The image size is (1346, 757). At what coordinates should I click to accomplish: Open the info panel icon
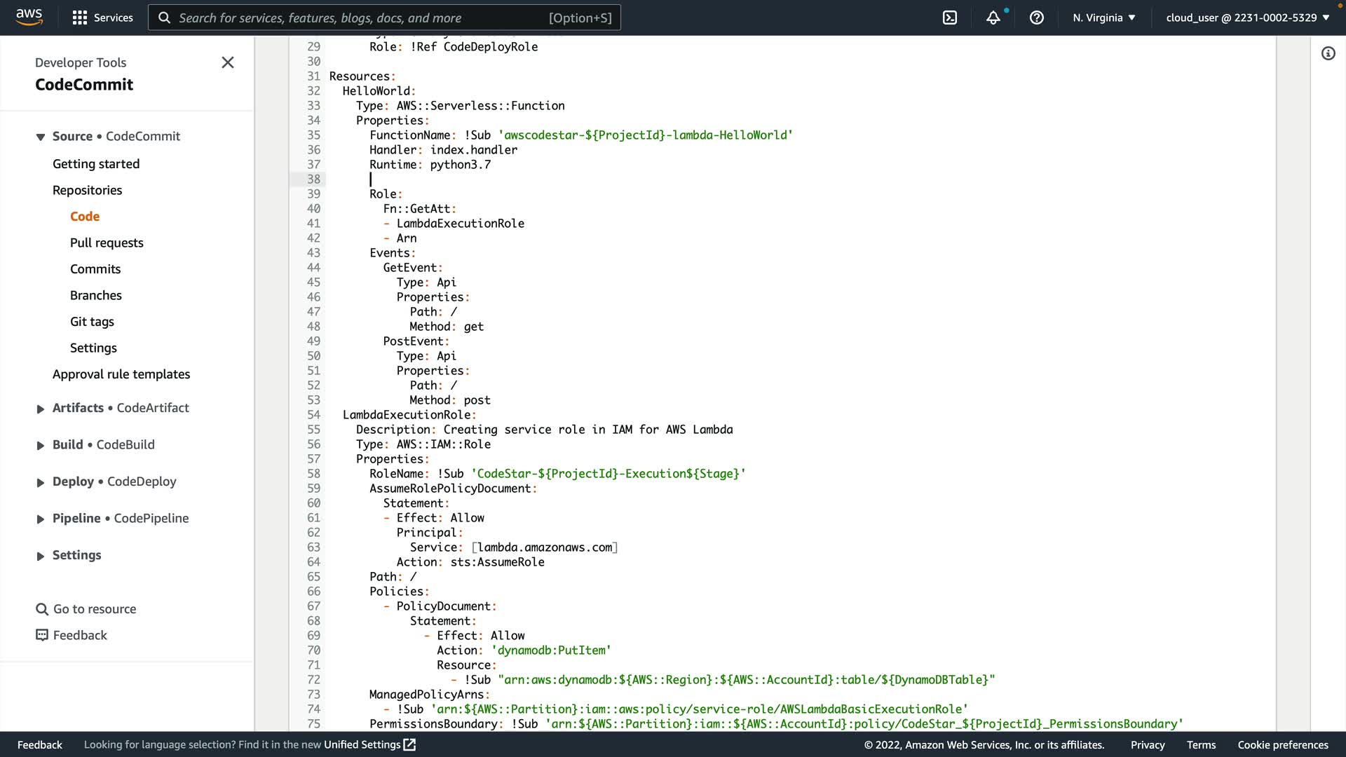(1328, 53)
